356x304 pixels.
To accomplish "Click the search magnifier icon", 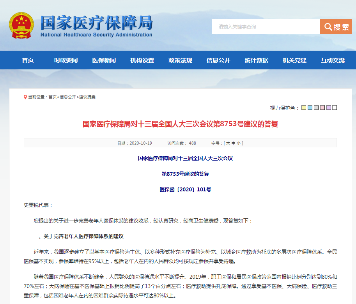I will coord(328,26).
